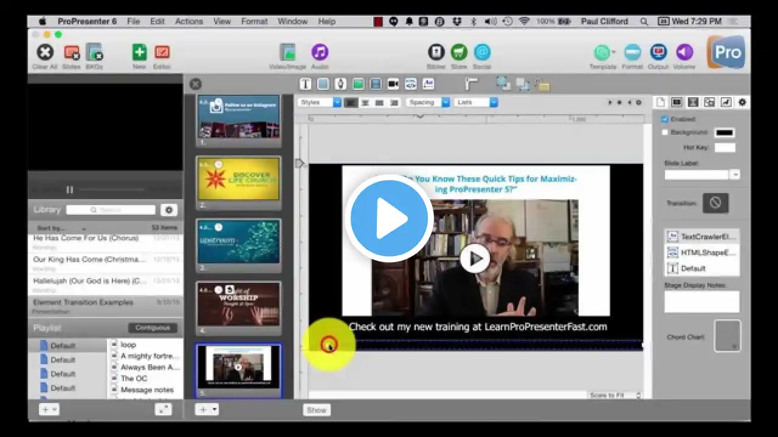Open the Spacing dropdown
Image resolution: width=778 pixels, height=437 pixels.
(429, 103)
